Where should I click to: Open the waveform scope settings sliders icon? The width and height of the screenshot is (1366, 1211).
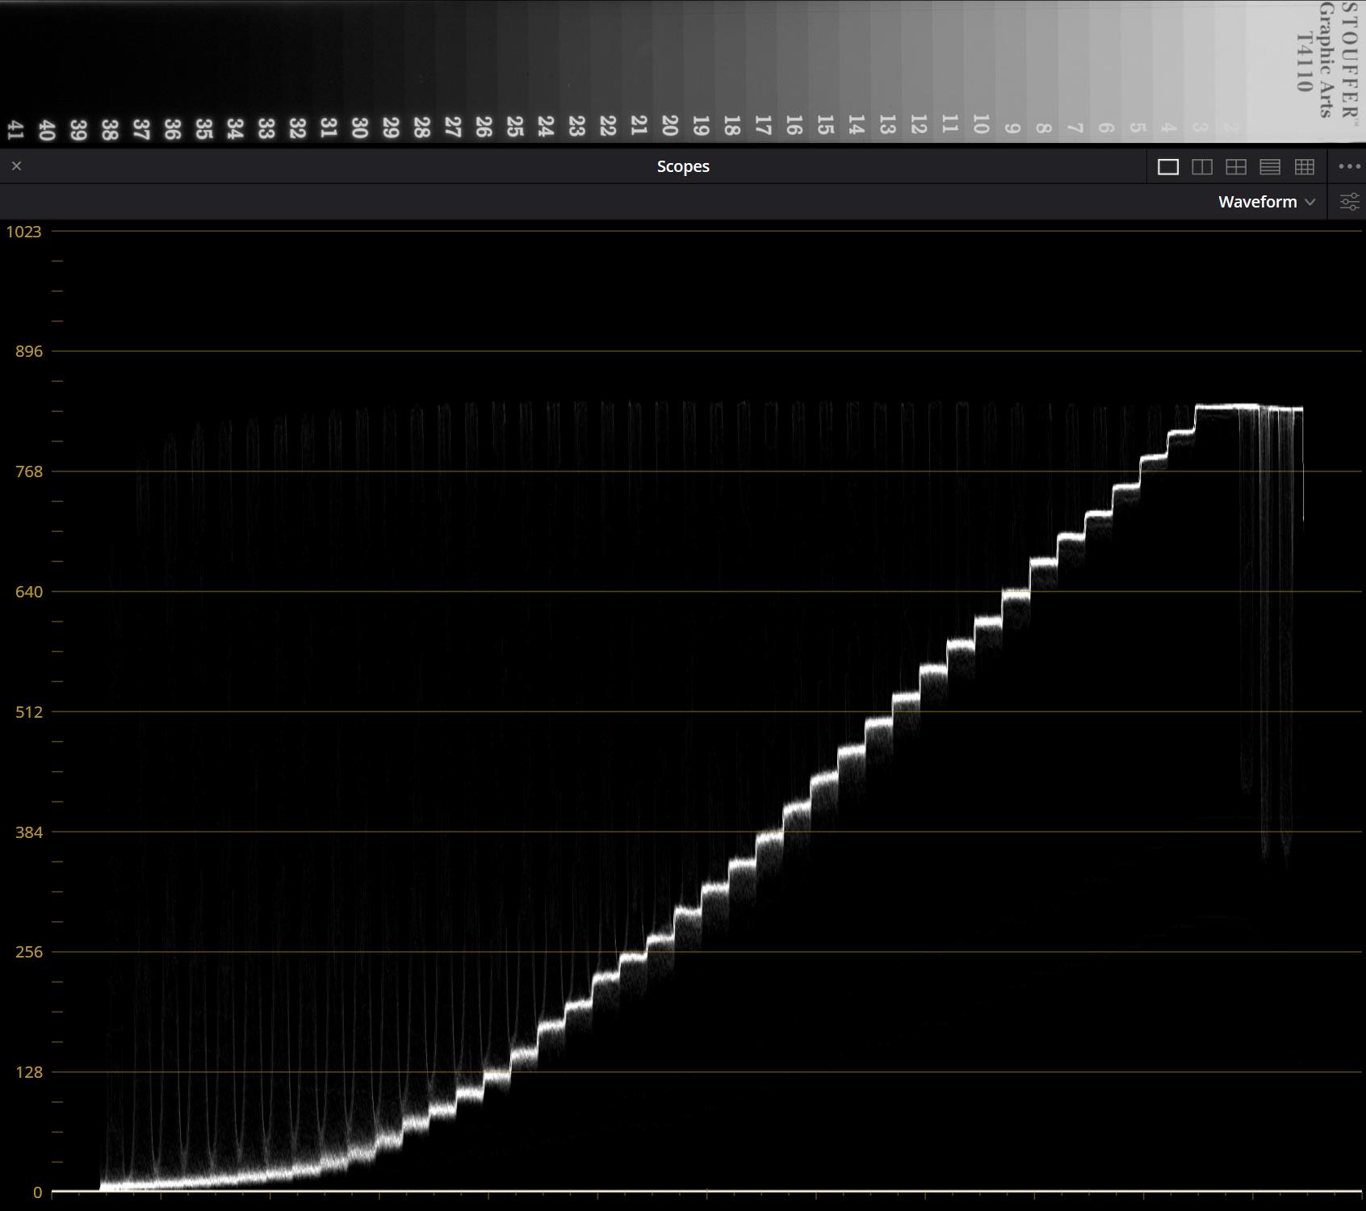(1349, 202)
